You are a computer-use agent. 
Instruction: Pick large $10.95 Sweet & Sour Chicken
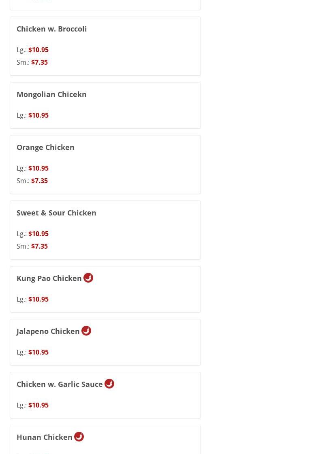(38, 234)
